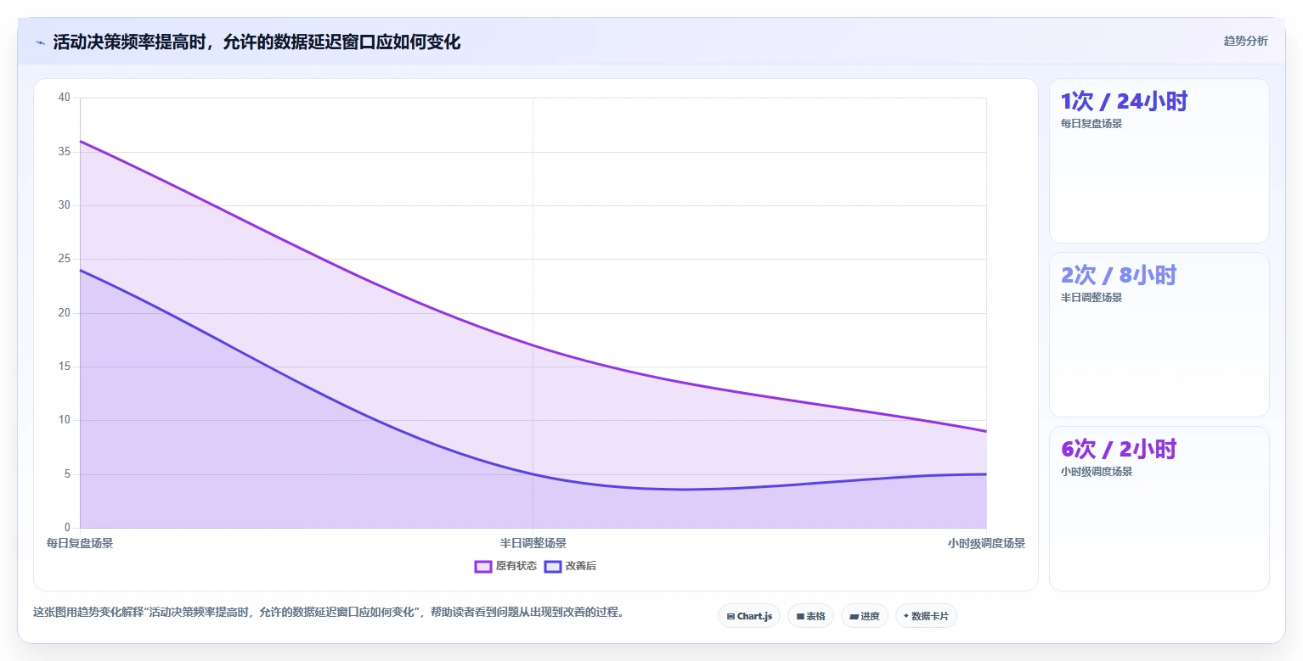Click 半日调整场景 caption in second card
The image size is (1303, 661).
(x=1091, y=297)
